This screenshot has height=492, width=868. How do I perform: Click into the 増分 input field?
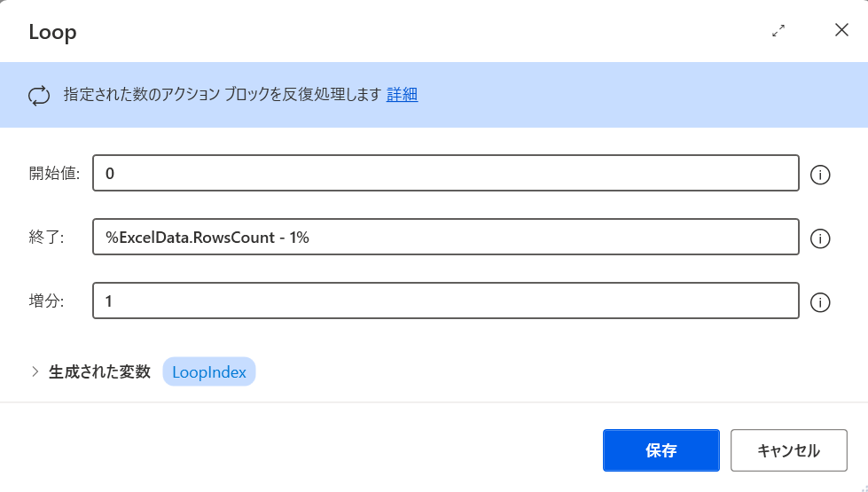446,301
